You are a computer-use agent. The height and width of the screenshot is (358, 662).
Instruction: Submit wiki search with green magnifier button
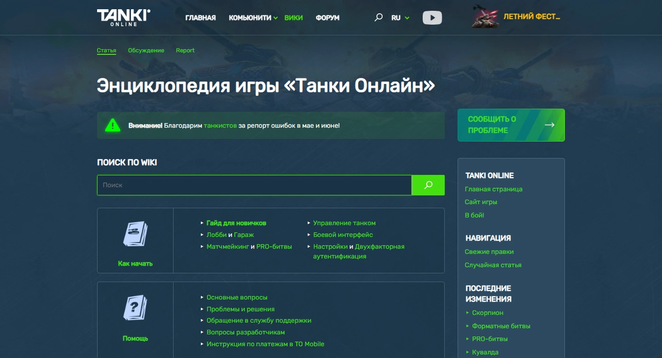coord(428,185)
